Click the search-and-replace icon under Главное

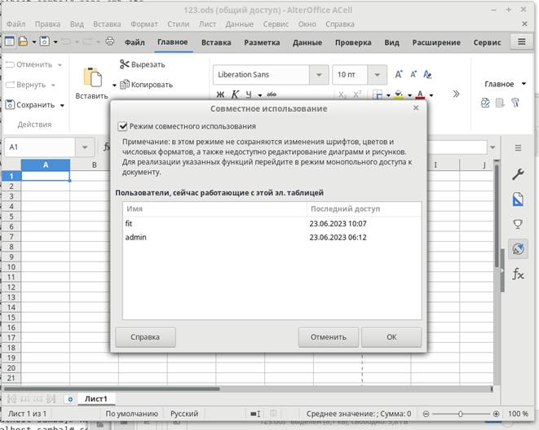click(485, 103)
